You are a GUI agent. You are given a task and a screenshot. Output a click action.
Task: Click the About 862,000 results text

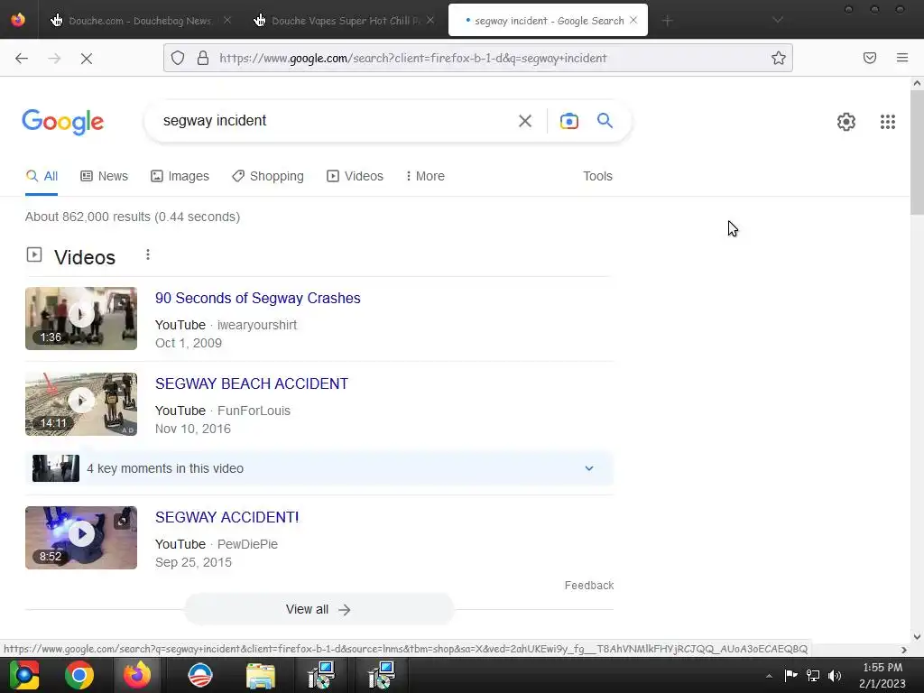pyautogui.click(x=133, y=217)
